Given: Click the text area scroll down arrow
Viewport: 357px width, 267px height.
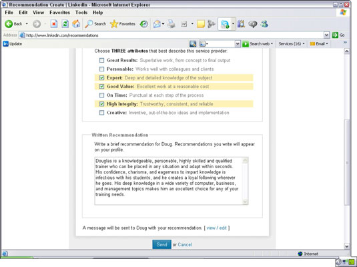Looking at the screenshot, I should (x=245, y=202).
